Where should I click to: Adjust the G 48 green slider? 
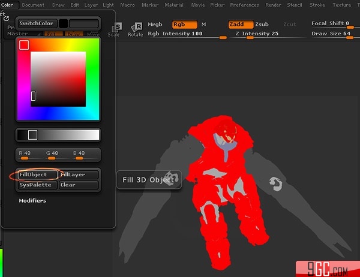coord(57,155)
